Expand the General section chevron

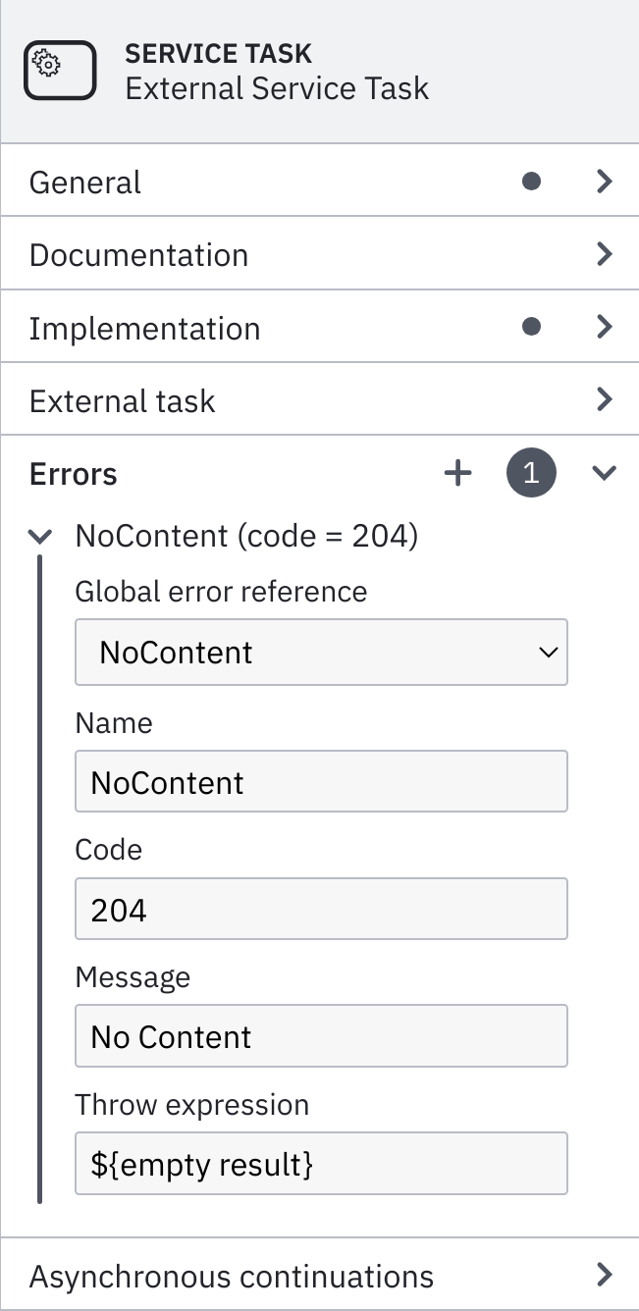point(605,182)
